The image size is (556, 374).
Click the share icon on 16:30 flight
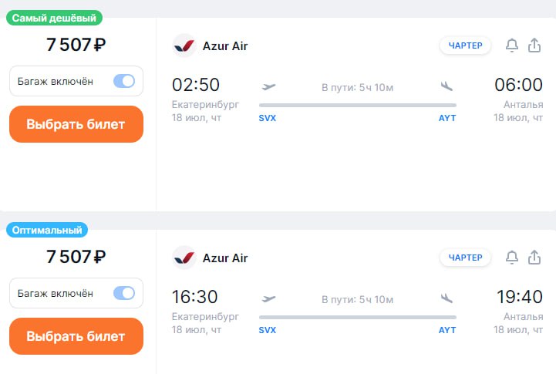click(534, 257)
